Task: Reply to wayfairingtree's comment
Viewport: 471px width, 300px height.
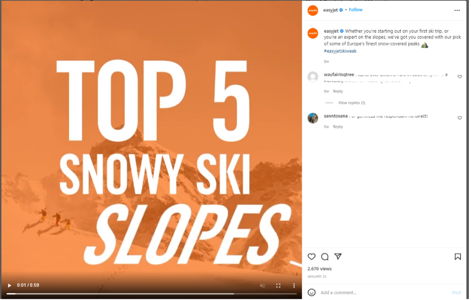Action: pyautogui.click(x=338, y=91)
